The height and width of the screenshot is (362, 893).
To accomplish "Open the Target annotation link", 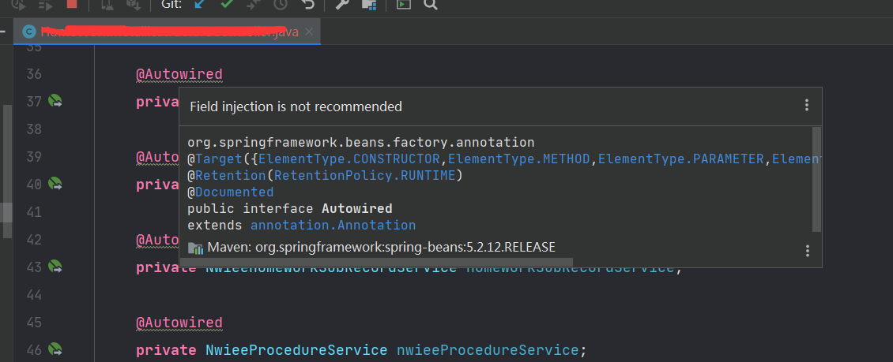I will 219,159.
